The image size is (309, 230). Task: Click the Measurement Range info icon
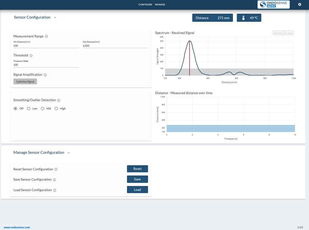(46, 36)
